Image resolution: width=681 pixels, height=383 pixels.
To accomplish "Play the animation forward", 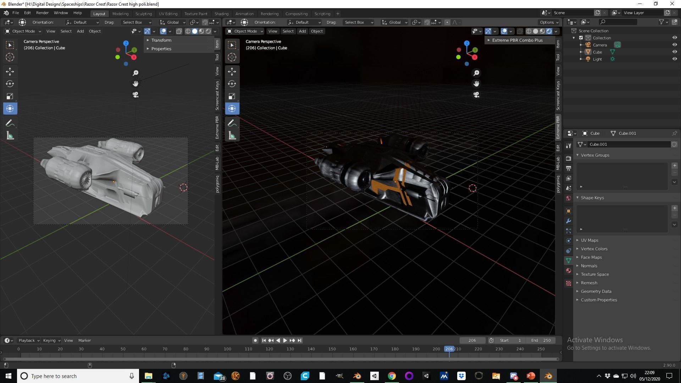I will (285, 340).
